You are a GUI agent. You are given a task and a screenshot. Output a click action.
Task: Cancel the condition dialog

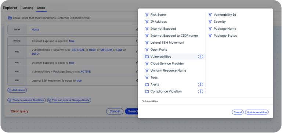pos(238,112)
